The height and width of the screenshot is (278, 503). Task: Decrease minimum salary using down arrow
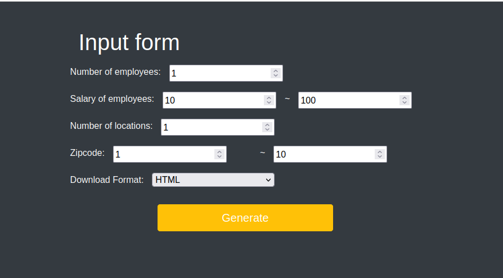click(269, 102)
